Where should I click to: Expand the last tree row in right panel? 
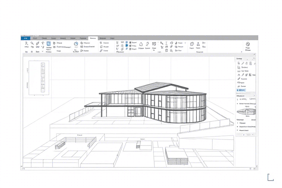coord(238,130)
